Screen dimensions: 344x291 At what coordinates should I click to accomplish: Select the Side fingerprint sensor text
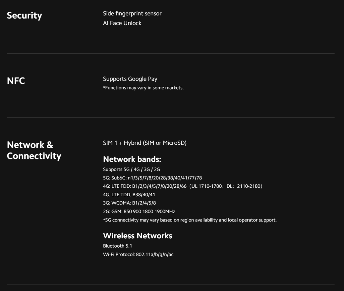[x=132, y=13]
